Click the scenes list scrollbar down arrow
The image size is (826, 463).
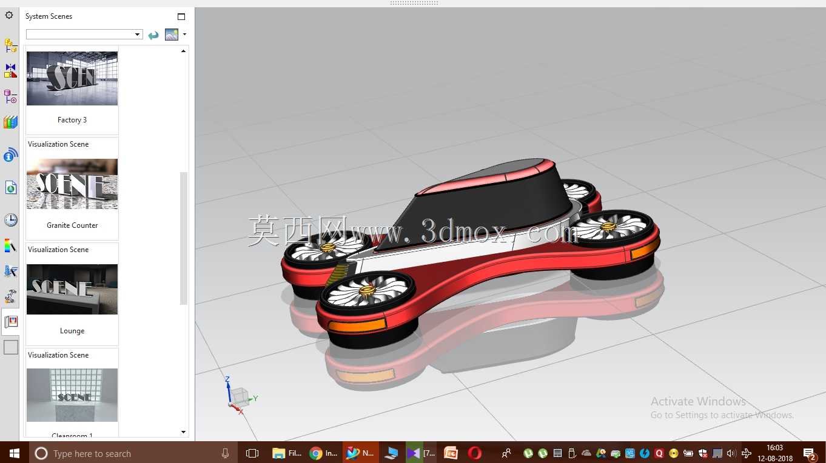(x=184, y=432)
